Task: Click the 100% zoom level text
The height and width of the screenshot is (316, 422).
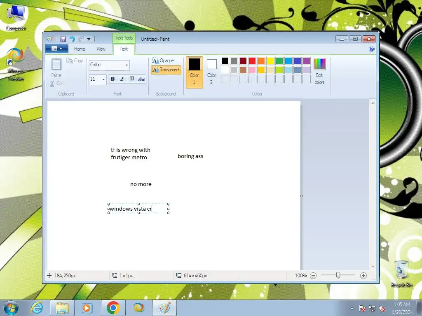Action: click(301, 275)
